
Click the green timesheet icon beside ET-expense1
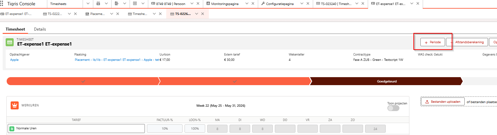pyautogui.click(x=10, y=42)
